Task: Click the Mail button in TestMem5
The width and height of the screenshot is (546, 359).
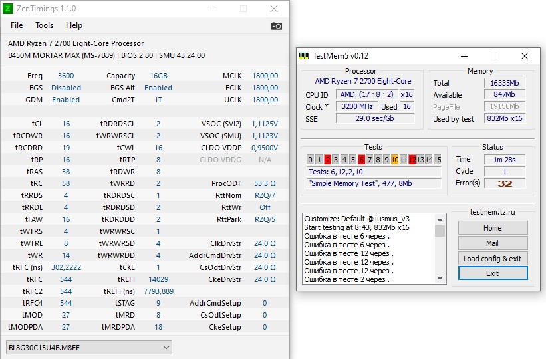Action: (493, 243)
